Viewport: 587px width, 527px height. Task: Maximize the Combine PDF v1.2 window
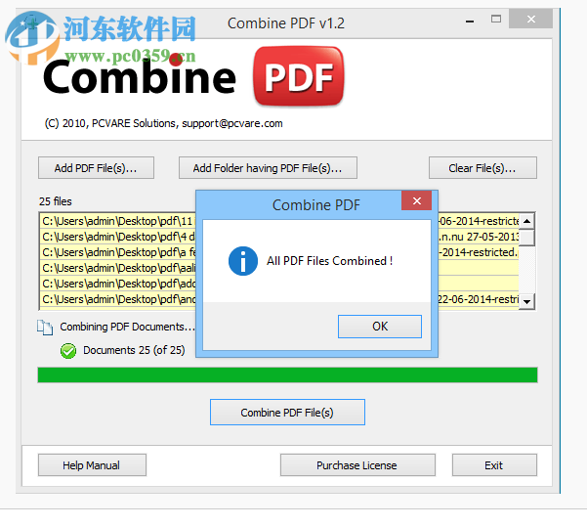click(x=496, y=19)
